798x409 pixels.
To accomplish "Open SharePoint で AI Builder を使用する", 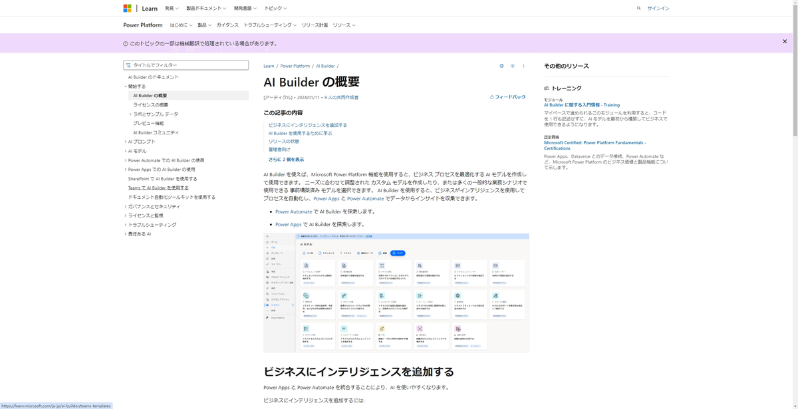I will pyautogui.click(x=163, y=179).
